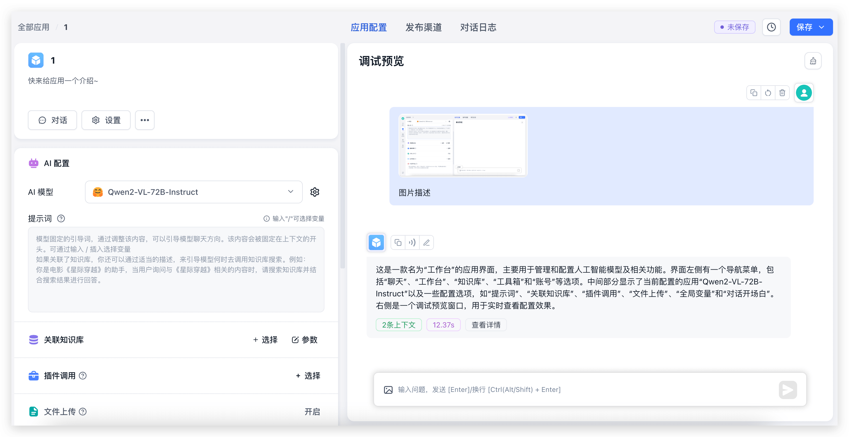Attach an image using the image icon
The width and height of the screenshot is (849, 437).
click(x=388, y=390)
